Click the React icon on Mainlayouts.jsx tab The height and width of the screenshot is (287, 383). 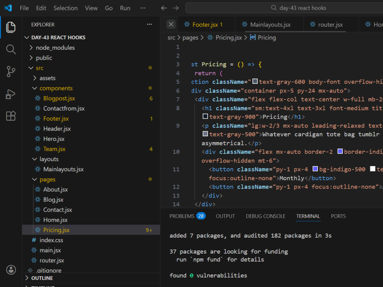[244, 24]
